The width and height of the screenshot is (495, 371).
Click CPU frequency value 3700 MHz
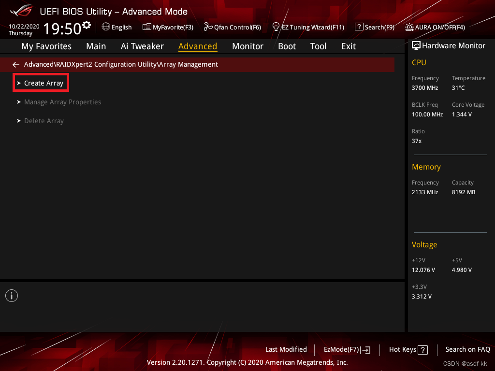tap(424, 88)
